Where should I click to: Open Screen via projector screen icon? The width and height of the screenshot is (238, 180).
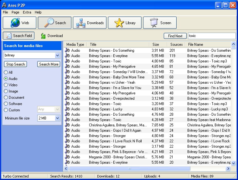point(154,23)
